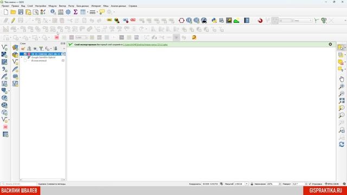Viewport: 347px width, 195px height.
Task: Select the Zoom Out magnifier tool
Action: 342,94
